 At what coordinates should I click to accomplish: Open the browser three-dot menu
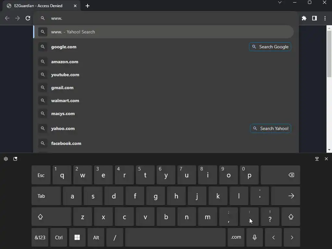pos(325,18)
